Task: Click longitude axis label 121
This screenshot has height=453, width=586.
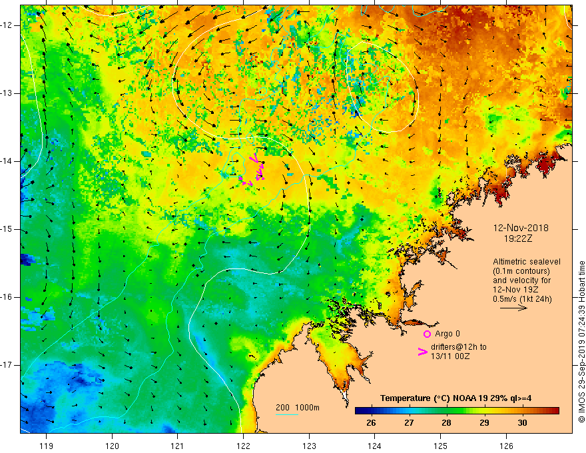Action: pyautogui.click(x=177, y=446)
